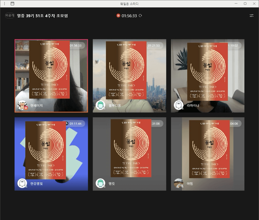Screen dimensions: 259x220
Task: Open the three-dot app menu
Action: coord(4,4)
